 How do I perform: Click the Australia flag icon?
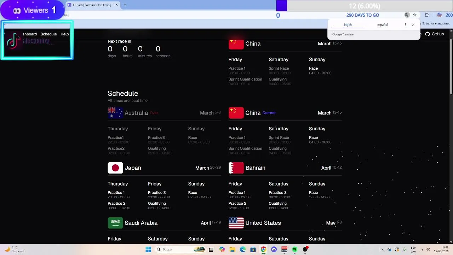click(x=115, y=113)
